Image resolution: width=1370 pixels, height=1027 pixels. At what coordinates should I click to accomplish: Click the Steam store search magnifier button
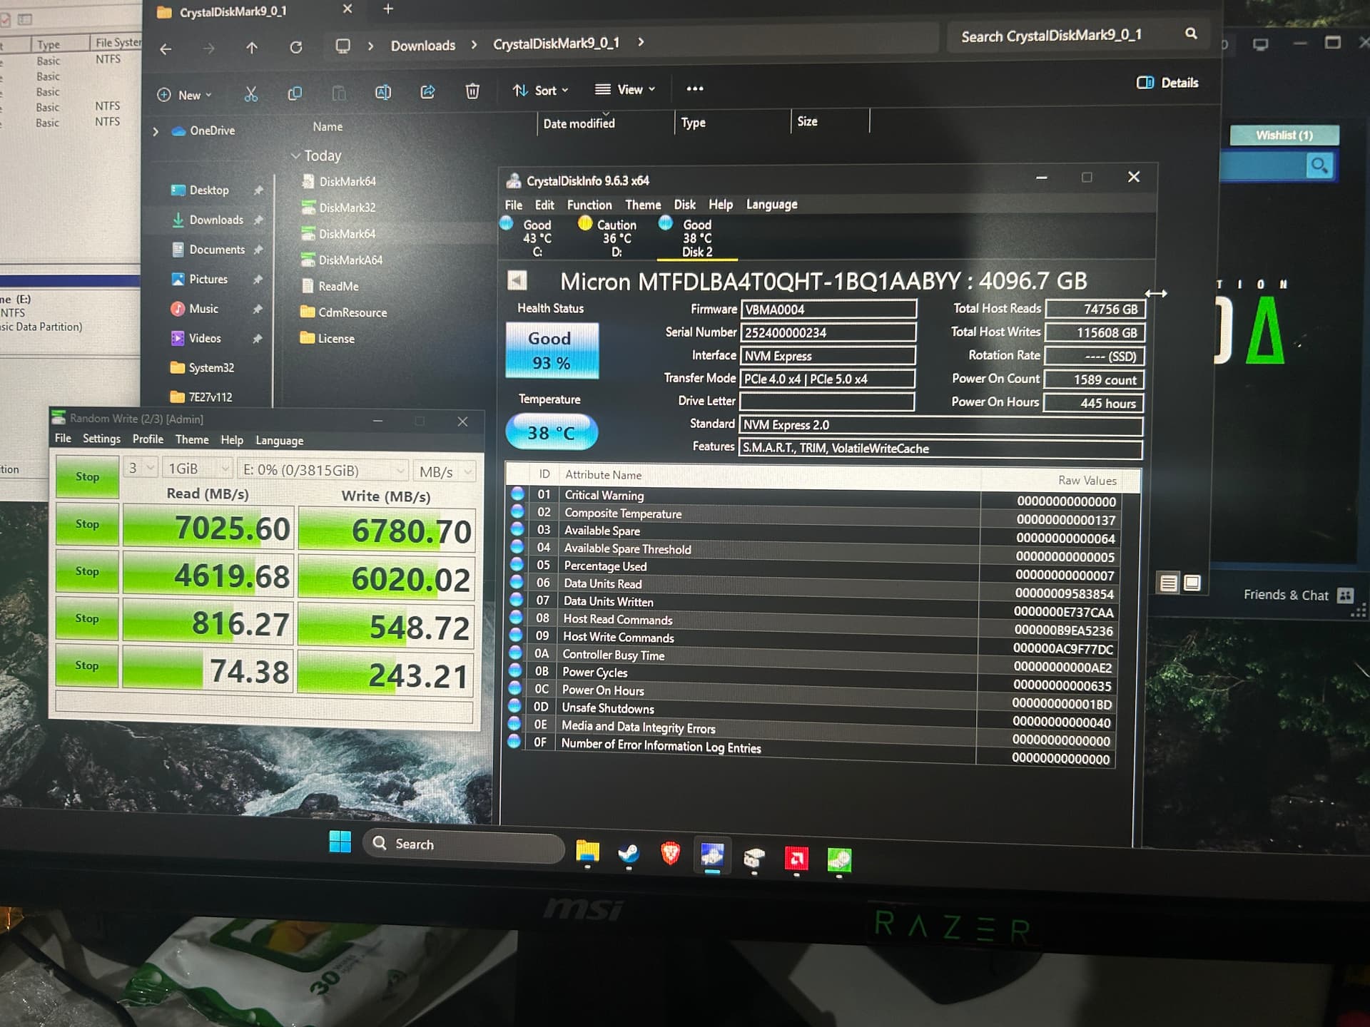(x=1319, y=166)
